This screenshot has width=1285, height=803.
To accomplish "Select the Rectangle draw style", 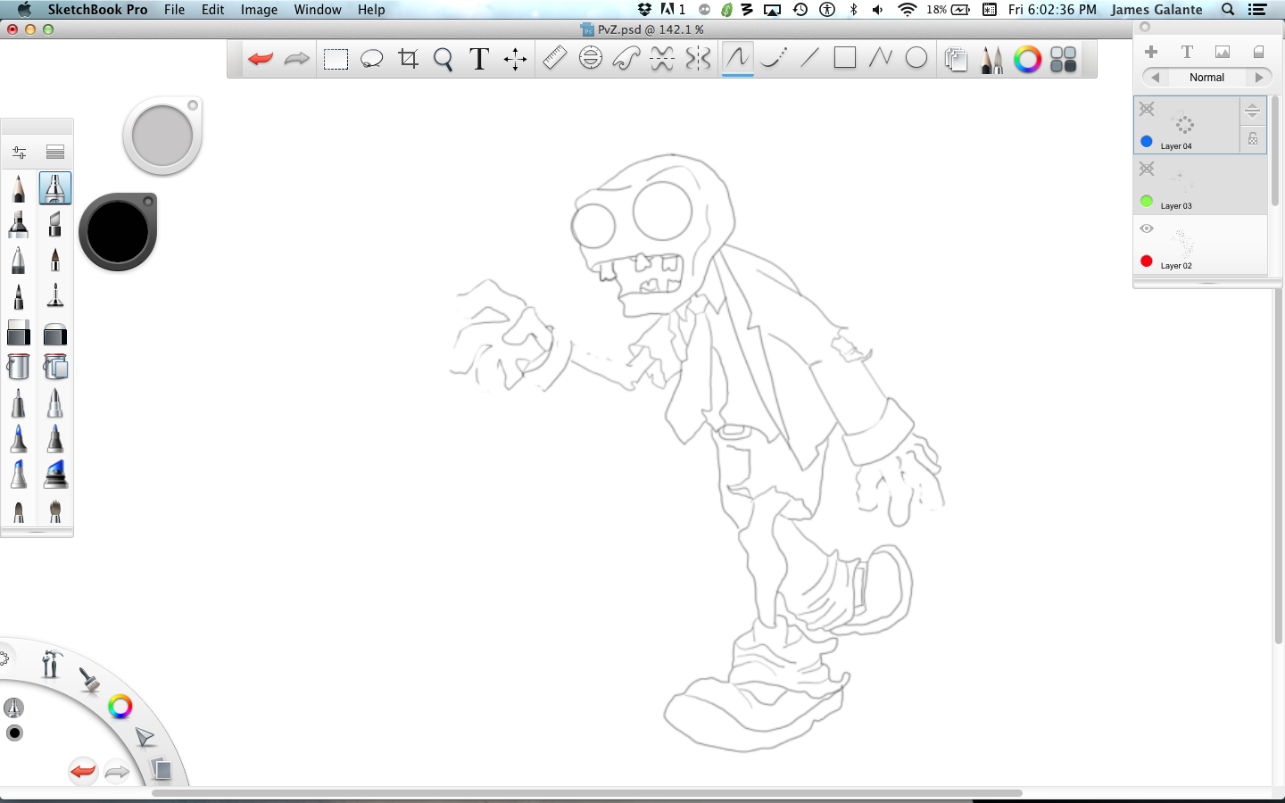I will [844, 58].
